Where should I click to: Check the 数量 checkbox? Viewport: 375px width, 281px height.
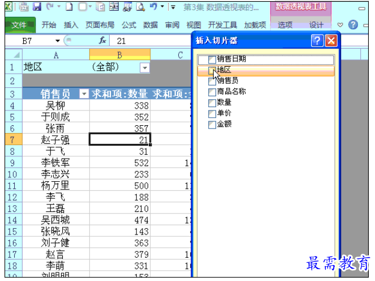click(212, 103)
